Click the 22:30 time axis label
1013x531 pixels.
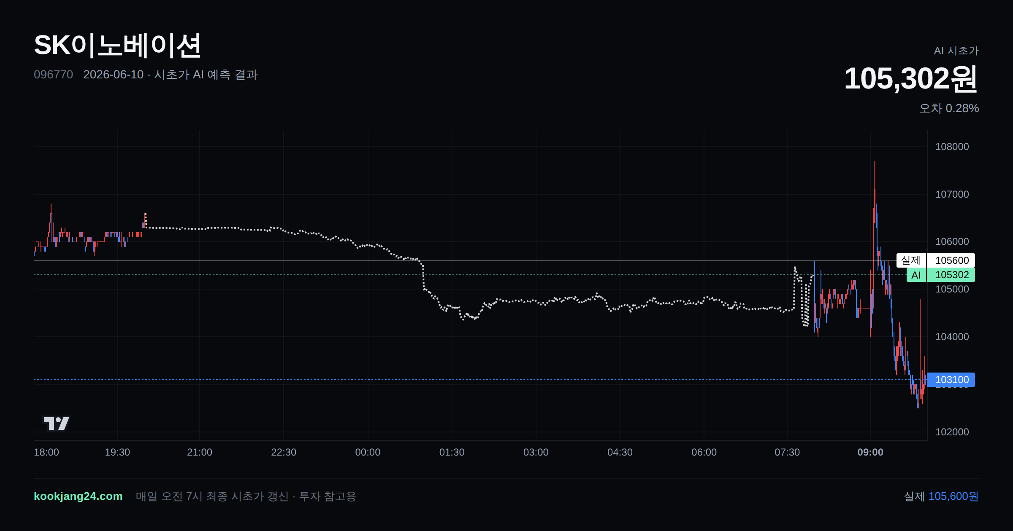284,452
